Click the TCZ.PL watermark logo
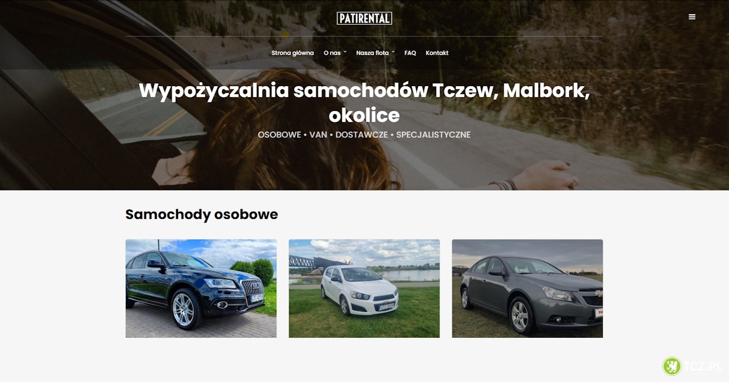 tap(692, 366)
